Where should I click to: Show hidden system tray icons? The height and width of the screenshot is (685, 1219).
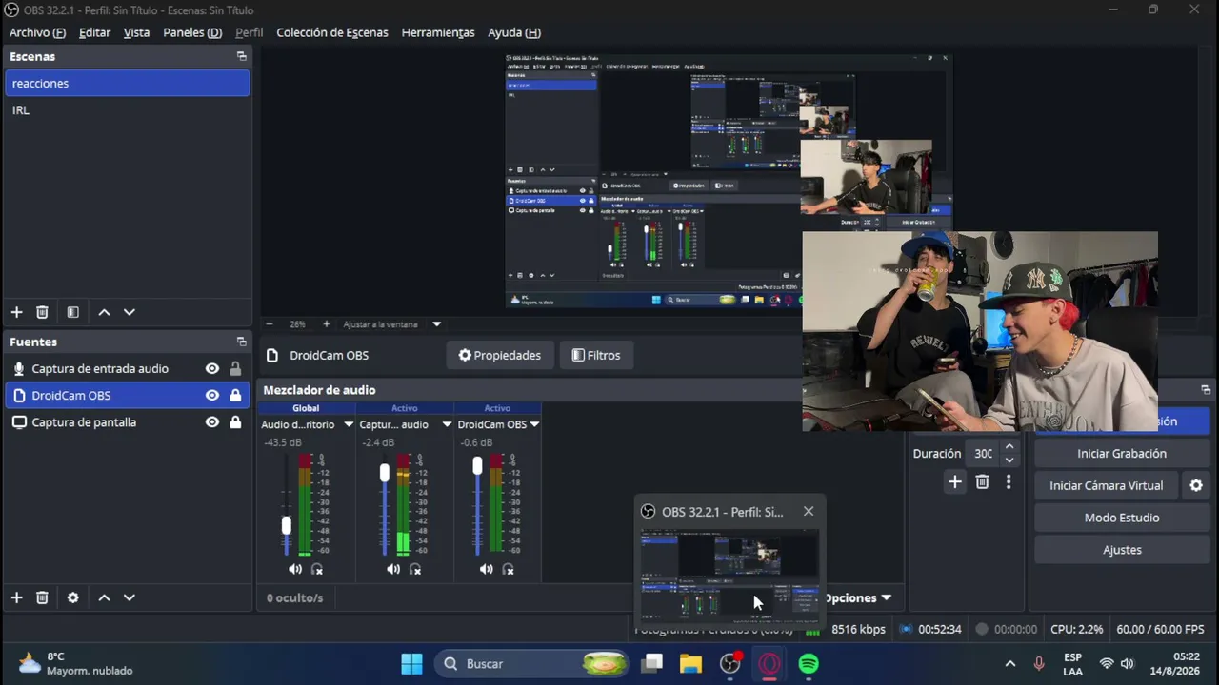pyautogui.click(x=1010, y=664)
